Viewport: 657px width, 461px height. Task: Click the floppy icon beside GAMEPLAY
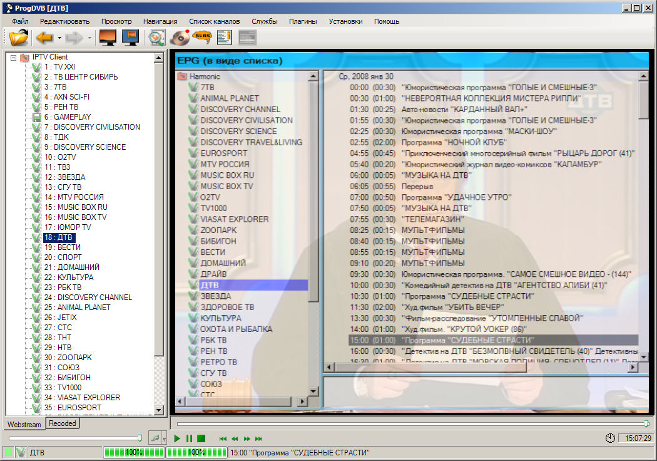click(x=36, y=117)
